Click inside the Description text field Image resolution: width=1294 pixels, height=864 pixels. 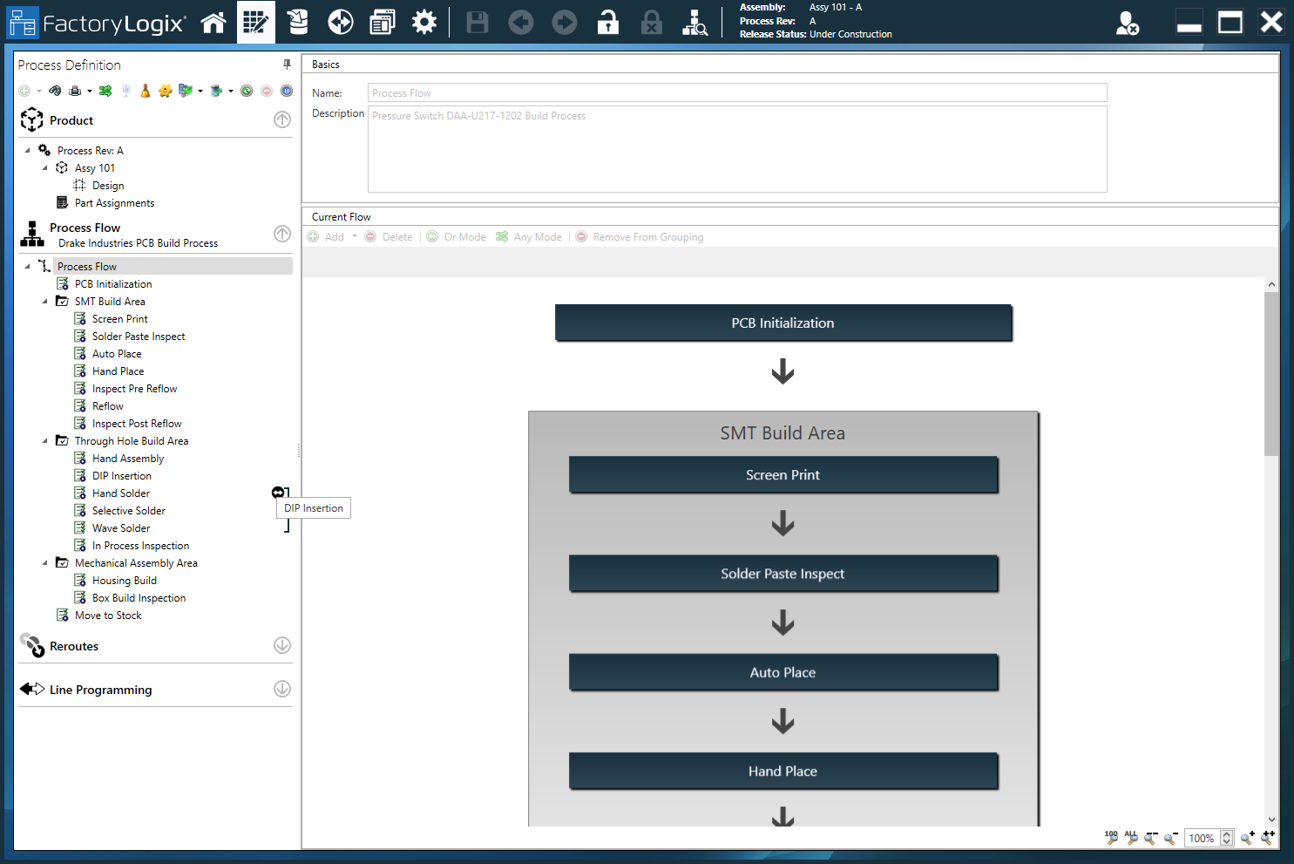coord(736,148)
